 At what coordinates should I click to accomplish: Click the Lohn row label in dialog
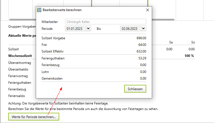[x=45, y=72]
